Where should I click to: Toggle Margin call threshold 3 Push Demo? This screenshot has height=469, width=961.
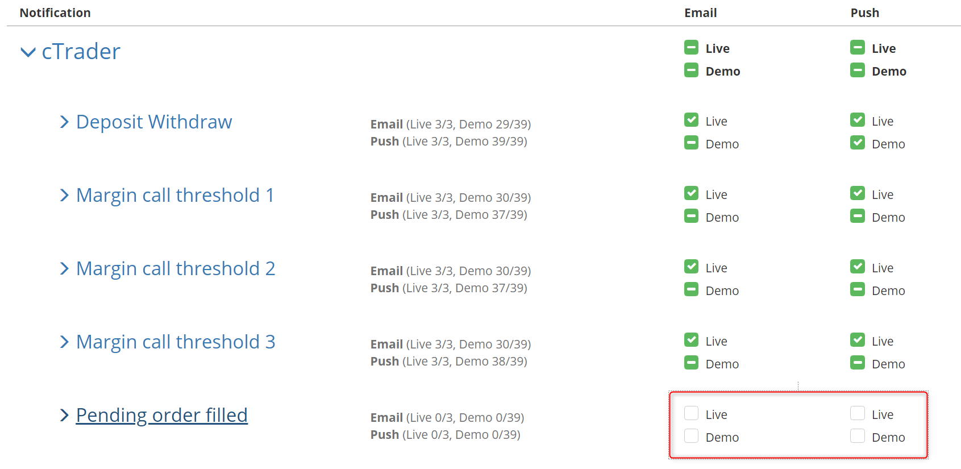tap(858, 363)
